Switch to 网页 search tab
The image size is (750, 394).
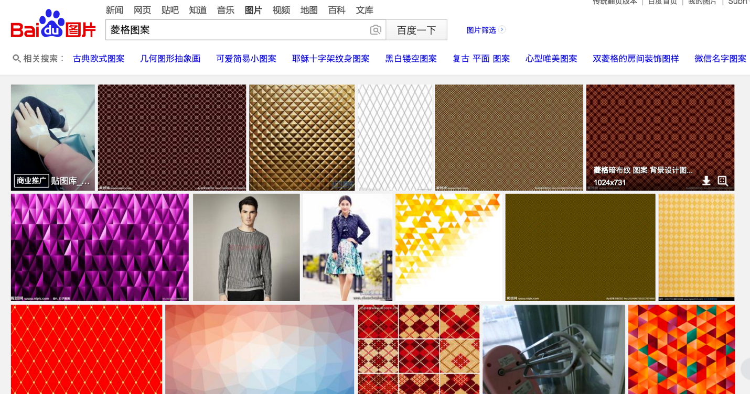142,10
